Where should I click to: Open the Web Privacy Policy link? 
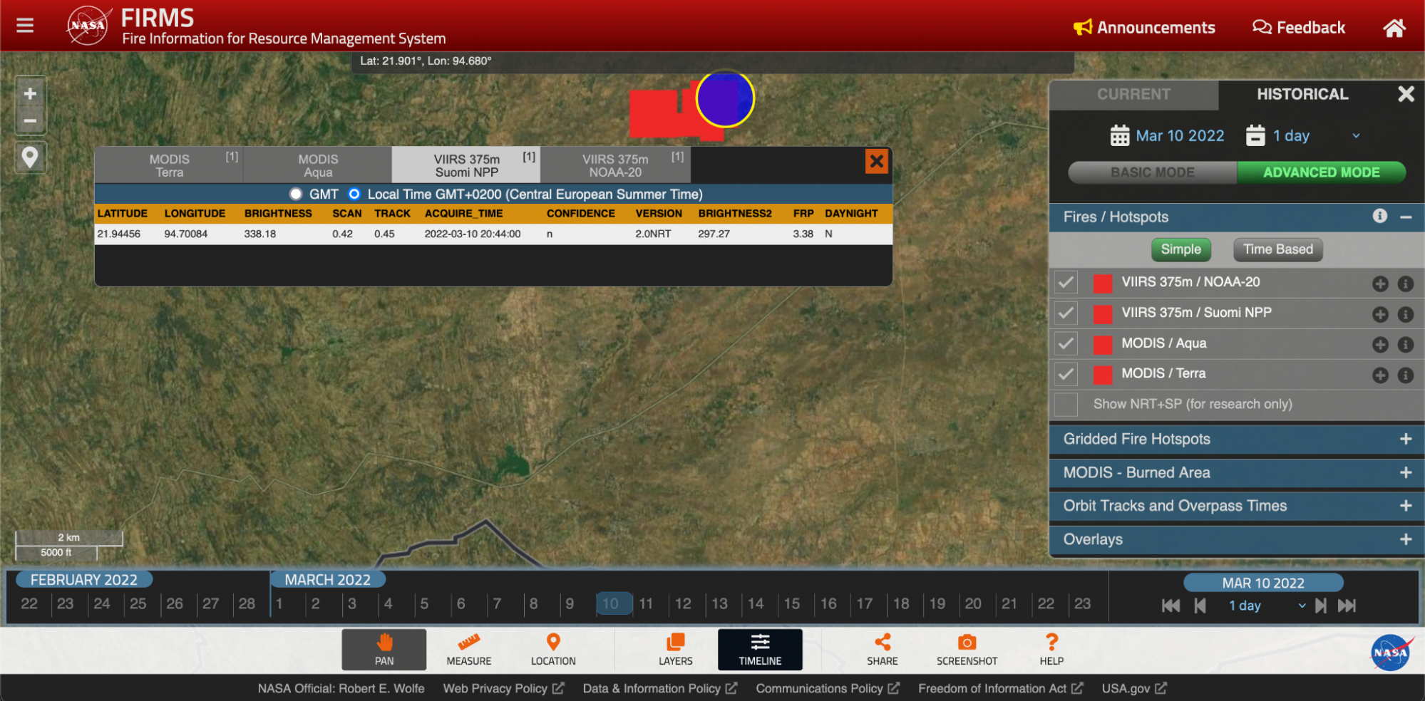click(503, 688)
